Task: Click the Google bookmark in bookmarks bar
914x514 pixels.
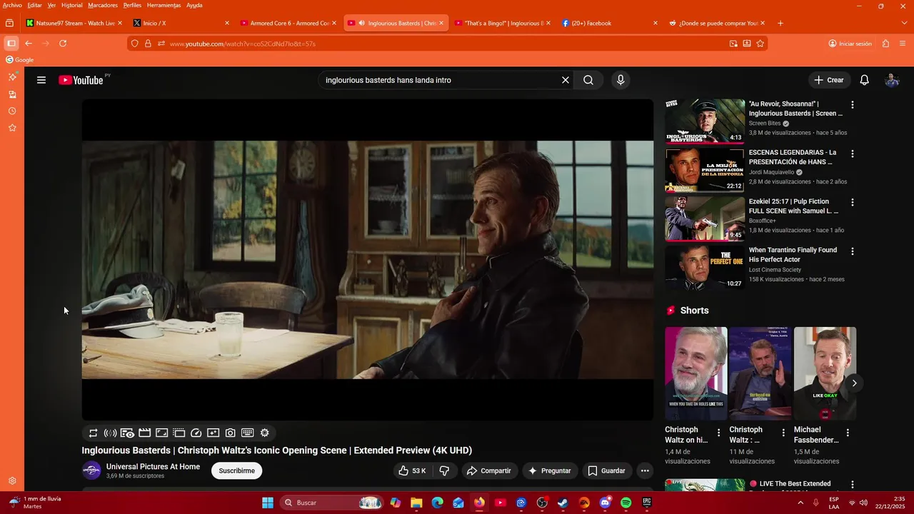Action: pos(20,60)
